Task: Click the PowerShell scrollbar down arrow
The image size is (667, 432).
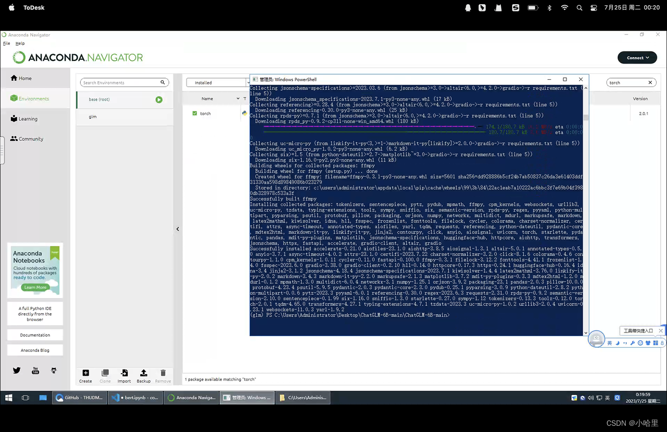Action: pos(586,333)
